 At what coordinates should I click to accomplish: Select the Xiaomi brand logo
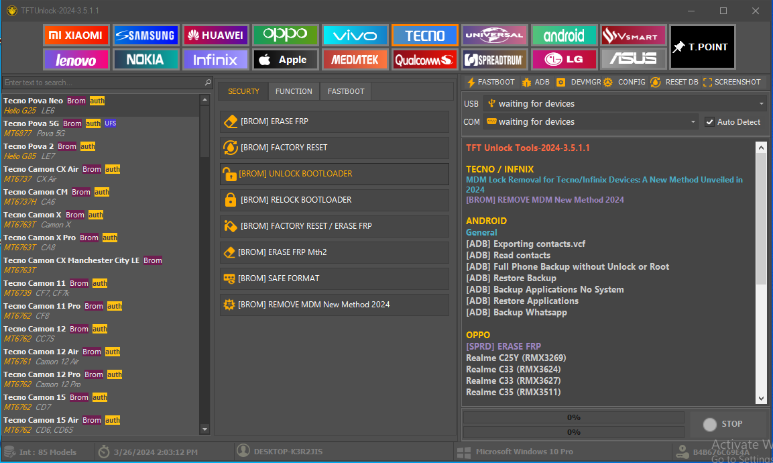[76, 35]
